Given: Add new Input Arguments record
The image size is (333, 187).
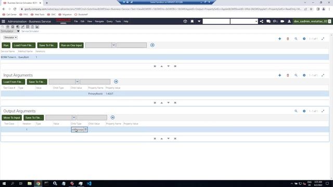Looking at the screenshot, I should click(x=280, y=75).
